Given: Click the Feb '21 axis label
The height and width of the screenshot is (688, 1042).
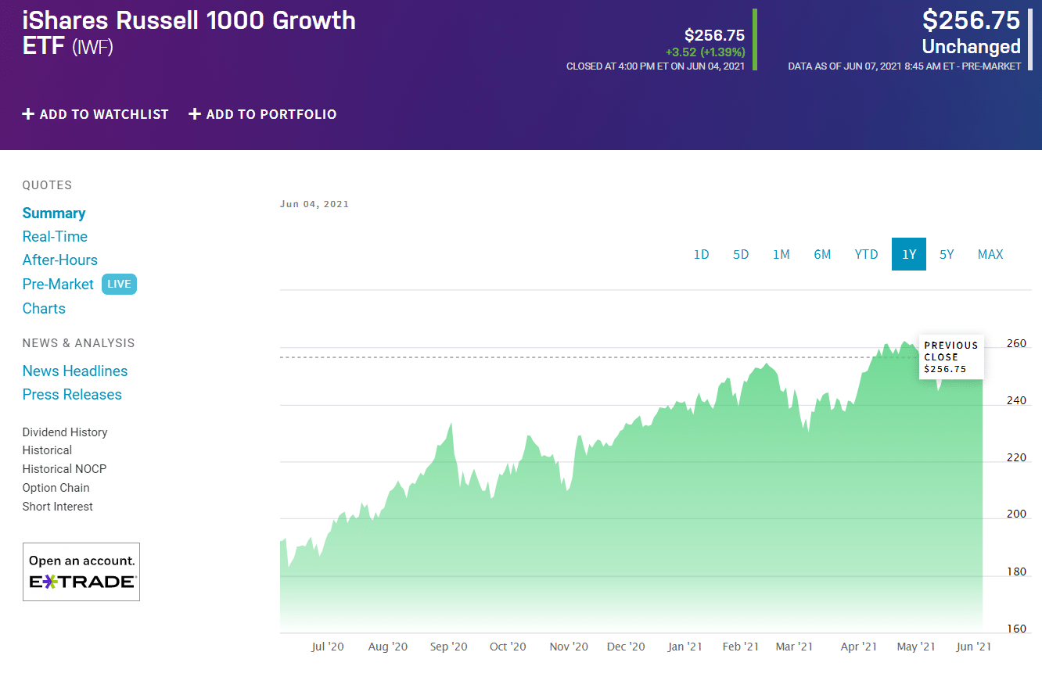Looking at the screenshot, I should [741, 647].
